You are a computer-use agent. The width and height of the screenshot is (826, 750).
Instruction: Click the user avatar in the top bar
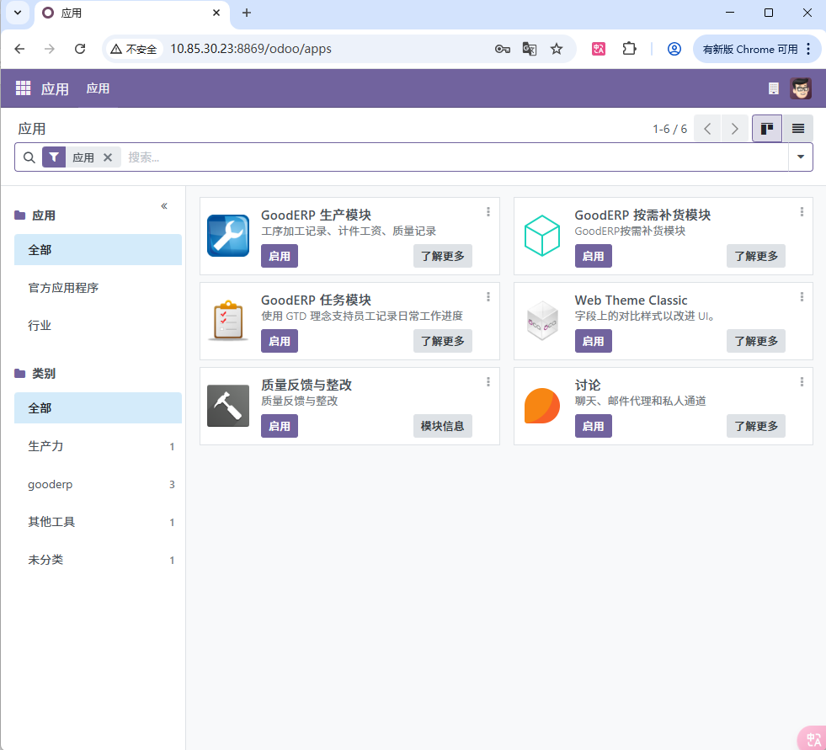[x=801, y=88]
